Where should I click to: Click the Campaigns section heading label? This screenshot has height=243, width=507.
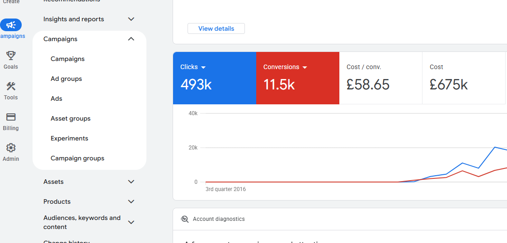point(61,39)
